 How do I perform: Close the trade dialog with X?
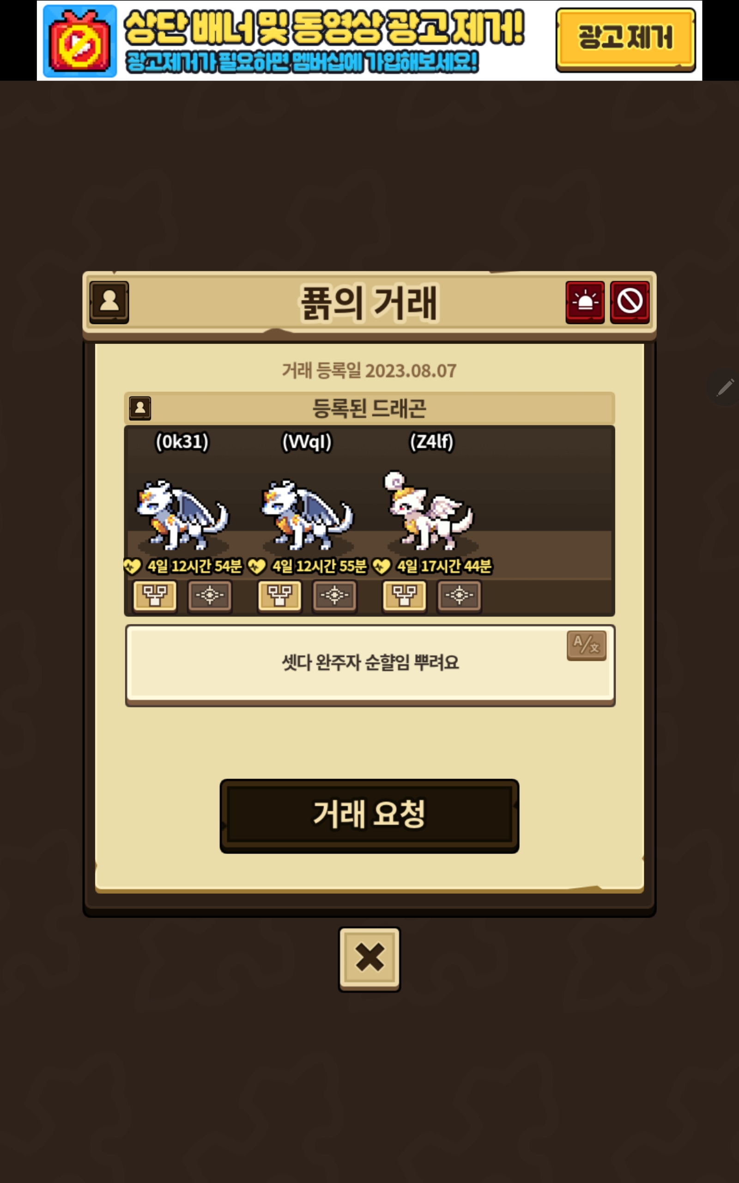click(x=369, y=958)
